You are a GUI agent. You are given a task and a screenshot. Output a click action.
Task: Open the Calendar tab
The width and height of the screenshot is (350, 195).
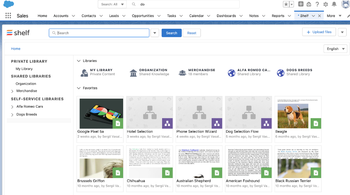(197, 16)
